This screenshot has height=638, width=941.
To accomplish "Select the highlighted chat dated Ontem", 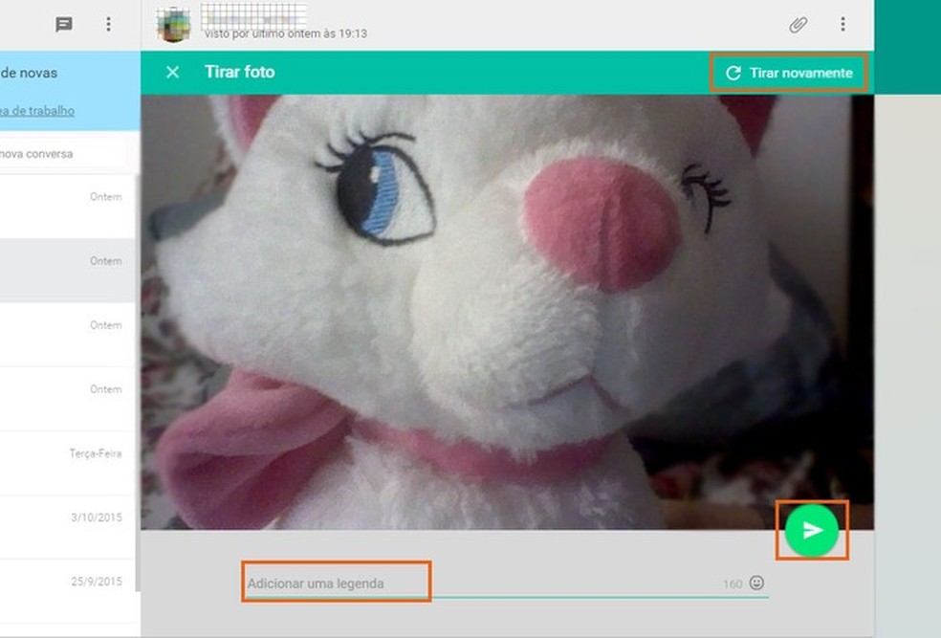I will [x=67, y=271].
